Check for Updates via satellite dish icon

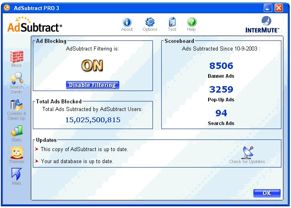(247, 153)
